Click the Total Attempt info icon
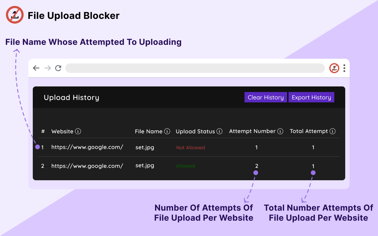The width and height of the screenshot is (378, 236). pyautogui.click(x=333, y=131)
